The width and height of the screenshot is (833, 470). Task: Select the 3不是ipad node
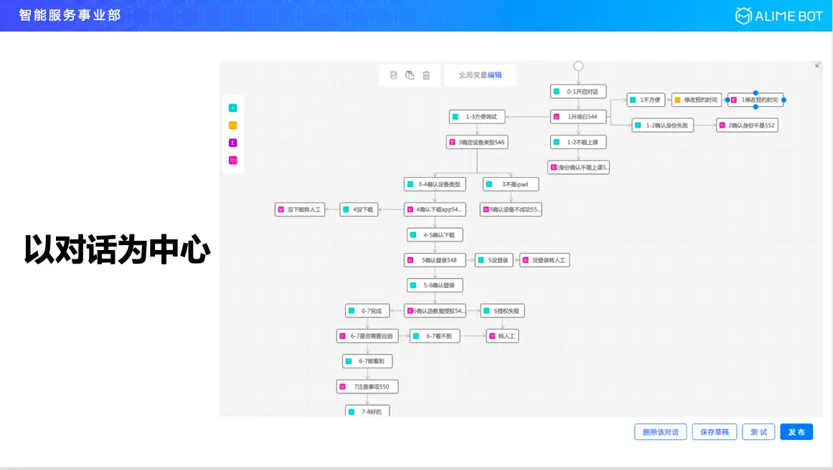click(511, 184)
